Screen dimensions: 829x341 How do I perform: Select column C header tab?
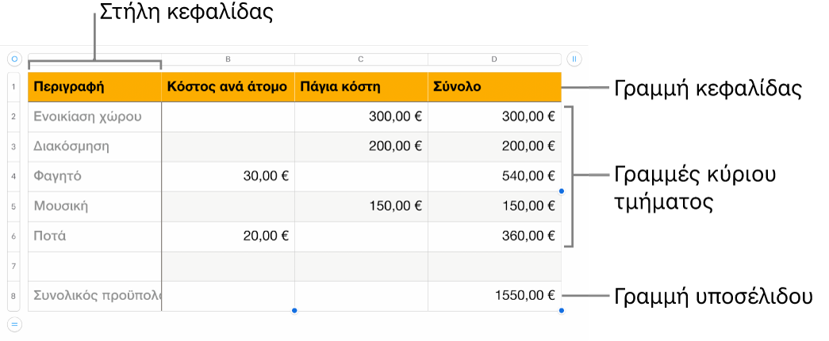[361, 59]
